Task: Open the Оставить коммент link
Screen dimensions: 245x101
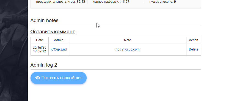Action: [x=53, y=32]
